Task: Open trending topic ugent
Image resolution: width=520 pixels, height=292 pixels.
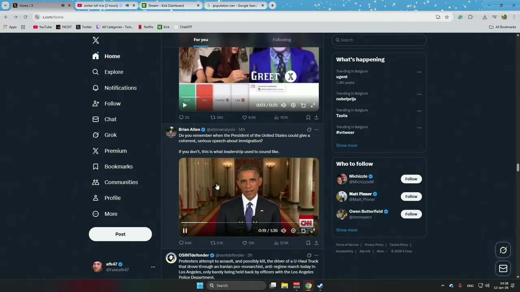Action: pos(342,77)
